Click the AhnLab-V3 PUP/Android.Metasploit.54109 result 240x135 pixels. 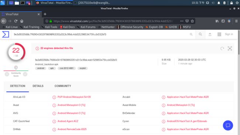74,97
